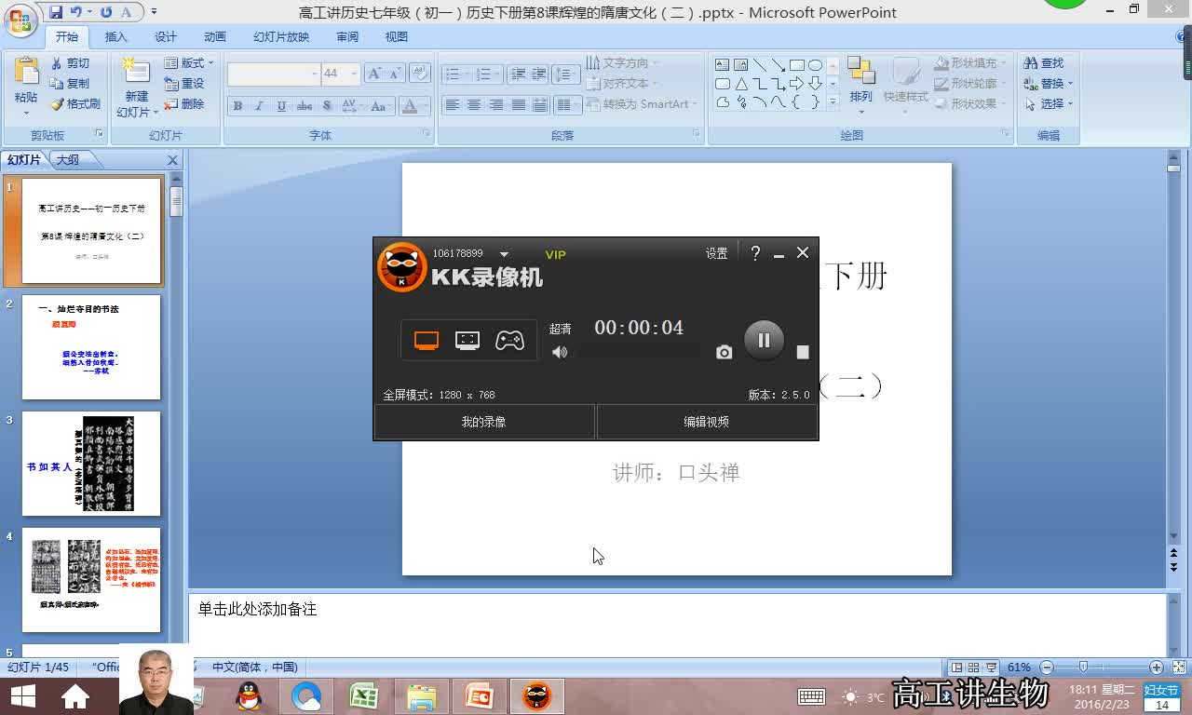Screen dimensions: 1192x715
Task: Take screenshot with KK camera icon
Action: coord(725,352)
